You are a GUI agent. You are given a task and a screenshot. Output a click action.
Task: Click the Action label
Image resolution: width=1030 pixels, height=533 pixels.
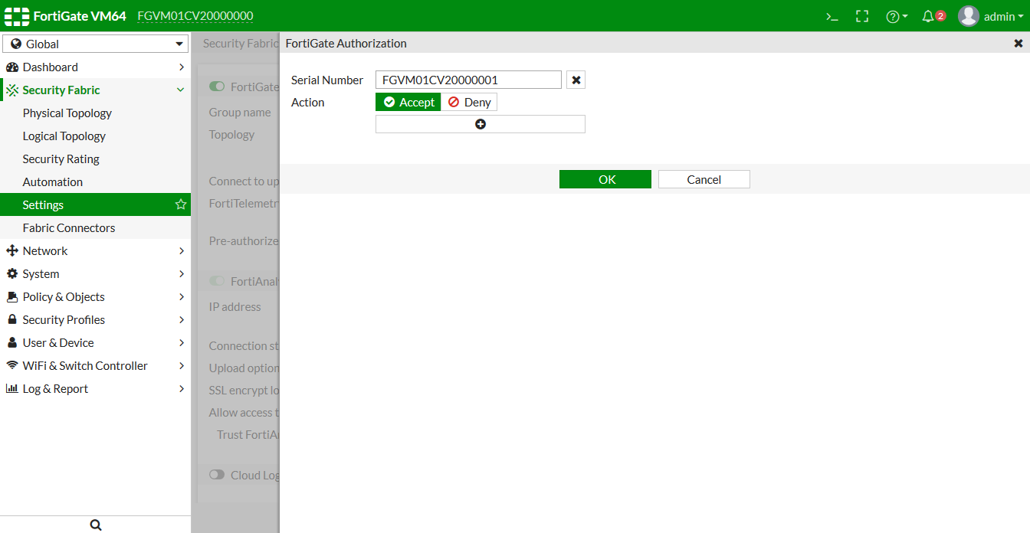pyautogui.click(x=308, y=102)
